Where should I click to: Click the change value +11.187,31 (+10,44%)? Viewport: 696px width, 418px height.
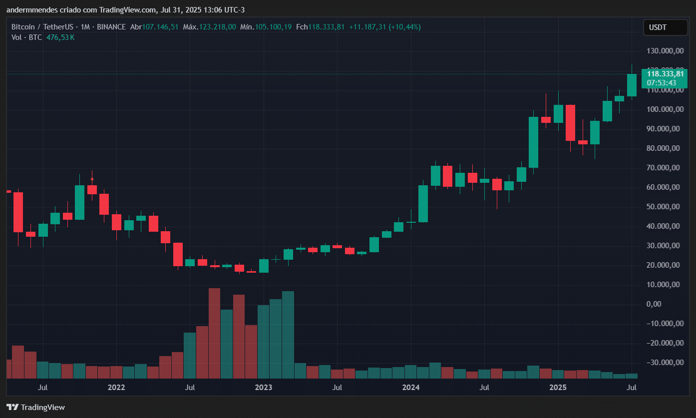pos(385,27)
